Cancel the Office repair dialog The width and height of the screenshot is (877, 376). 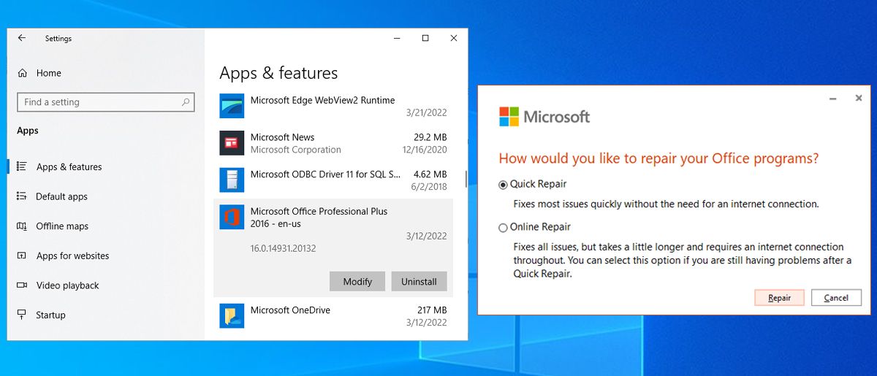point(836,298)
